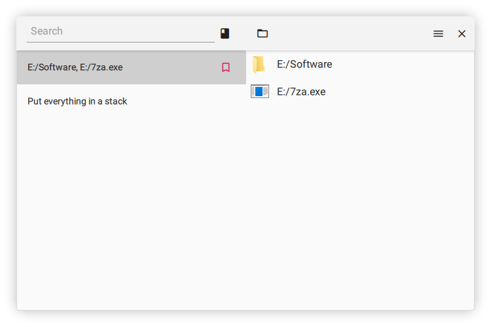This screenshot has height=327, width=491.
Task: Toggle the bookmarked clips filter icon
Action: tap(225, 33)
